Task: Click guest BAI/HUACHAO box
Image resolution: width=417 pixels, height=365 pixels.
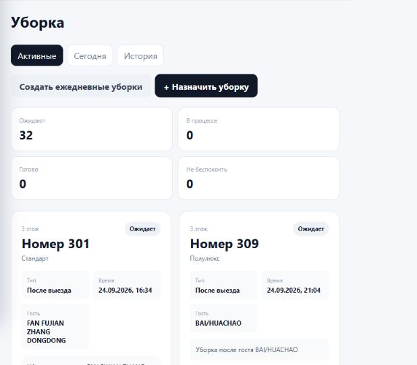Action: tap(223, 318)
